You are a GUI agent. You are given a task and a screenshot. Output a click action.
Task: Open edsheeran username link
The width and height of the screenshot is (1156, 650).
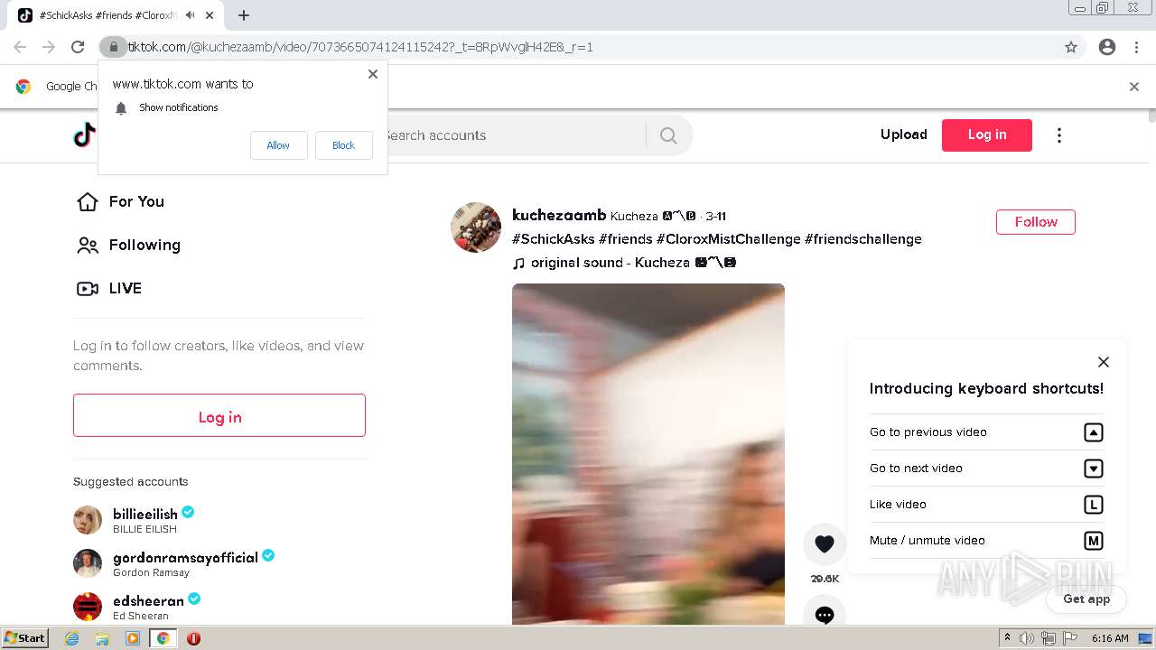tap(148, 600)
